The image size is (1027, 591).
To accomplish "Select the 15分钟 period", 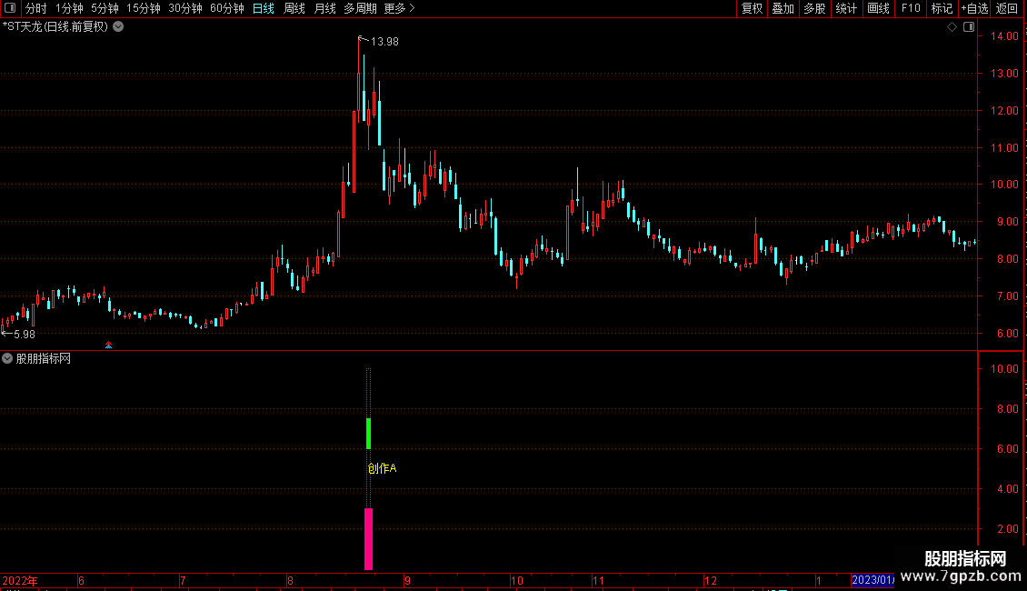I will click(144, 8).
